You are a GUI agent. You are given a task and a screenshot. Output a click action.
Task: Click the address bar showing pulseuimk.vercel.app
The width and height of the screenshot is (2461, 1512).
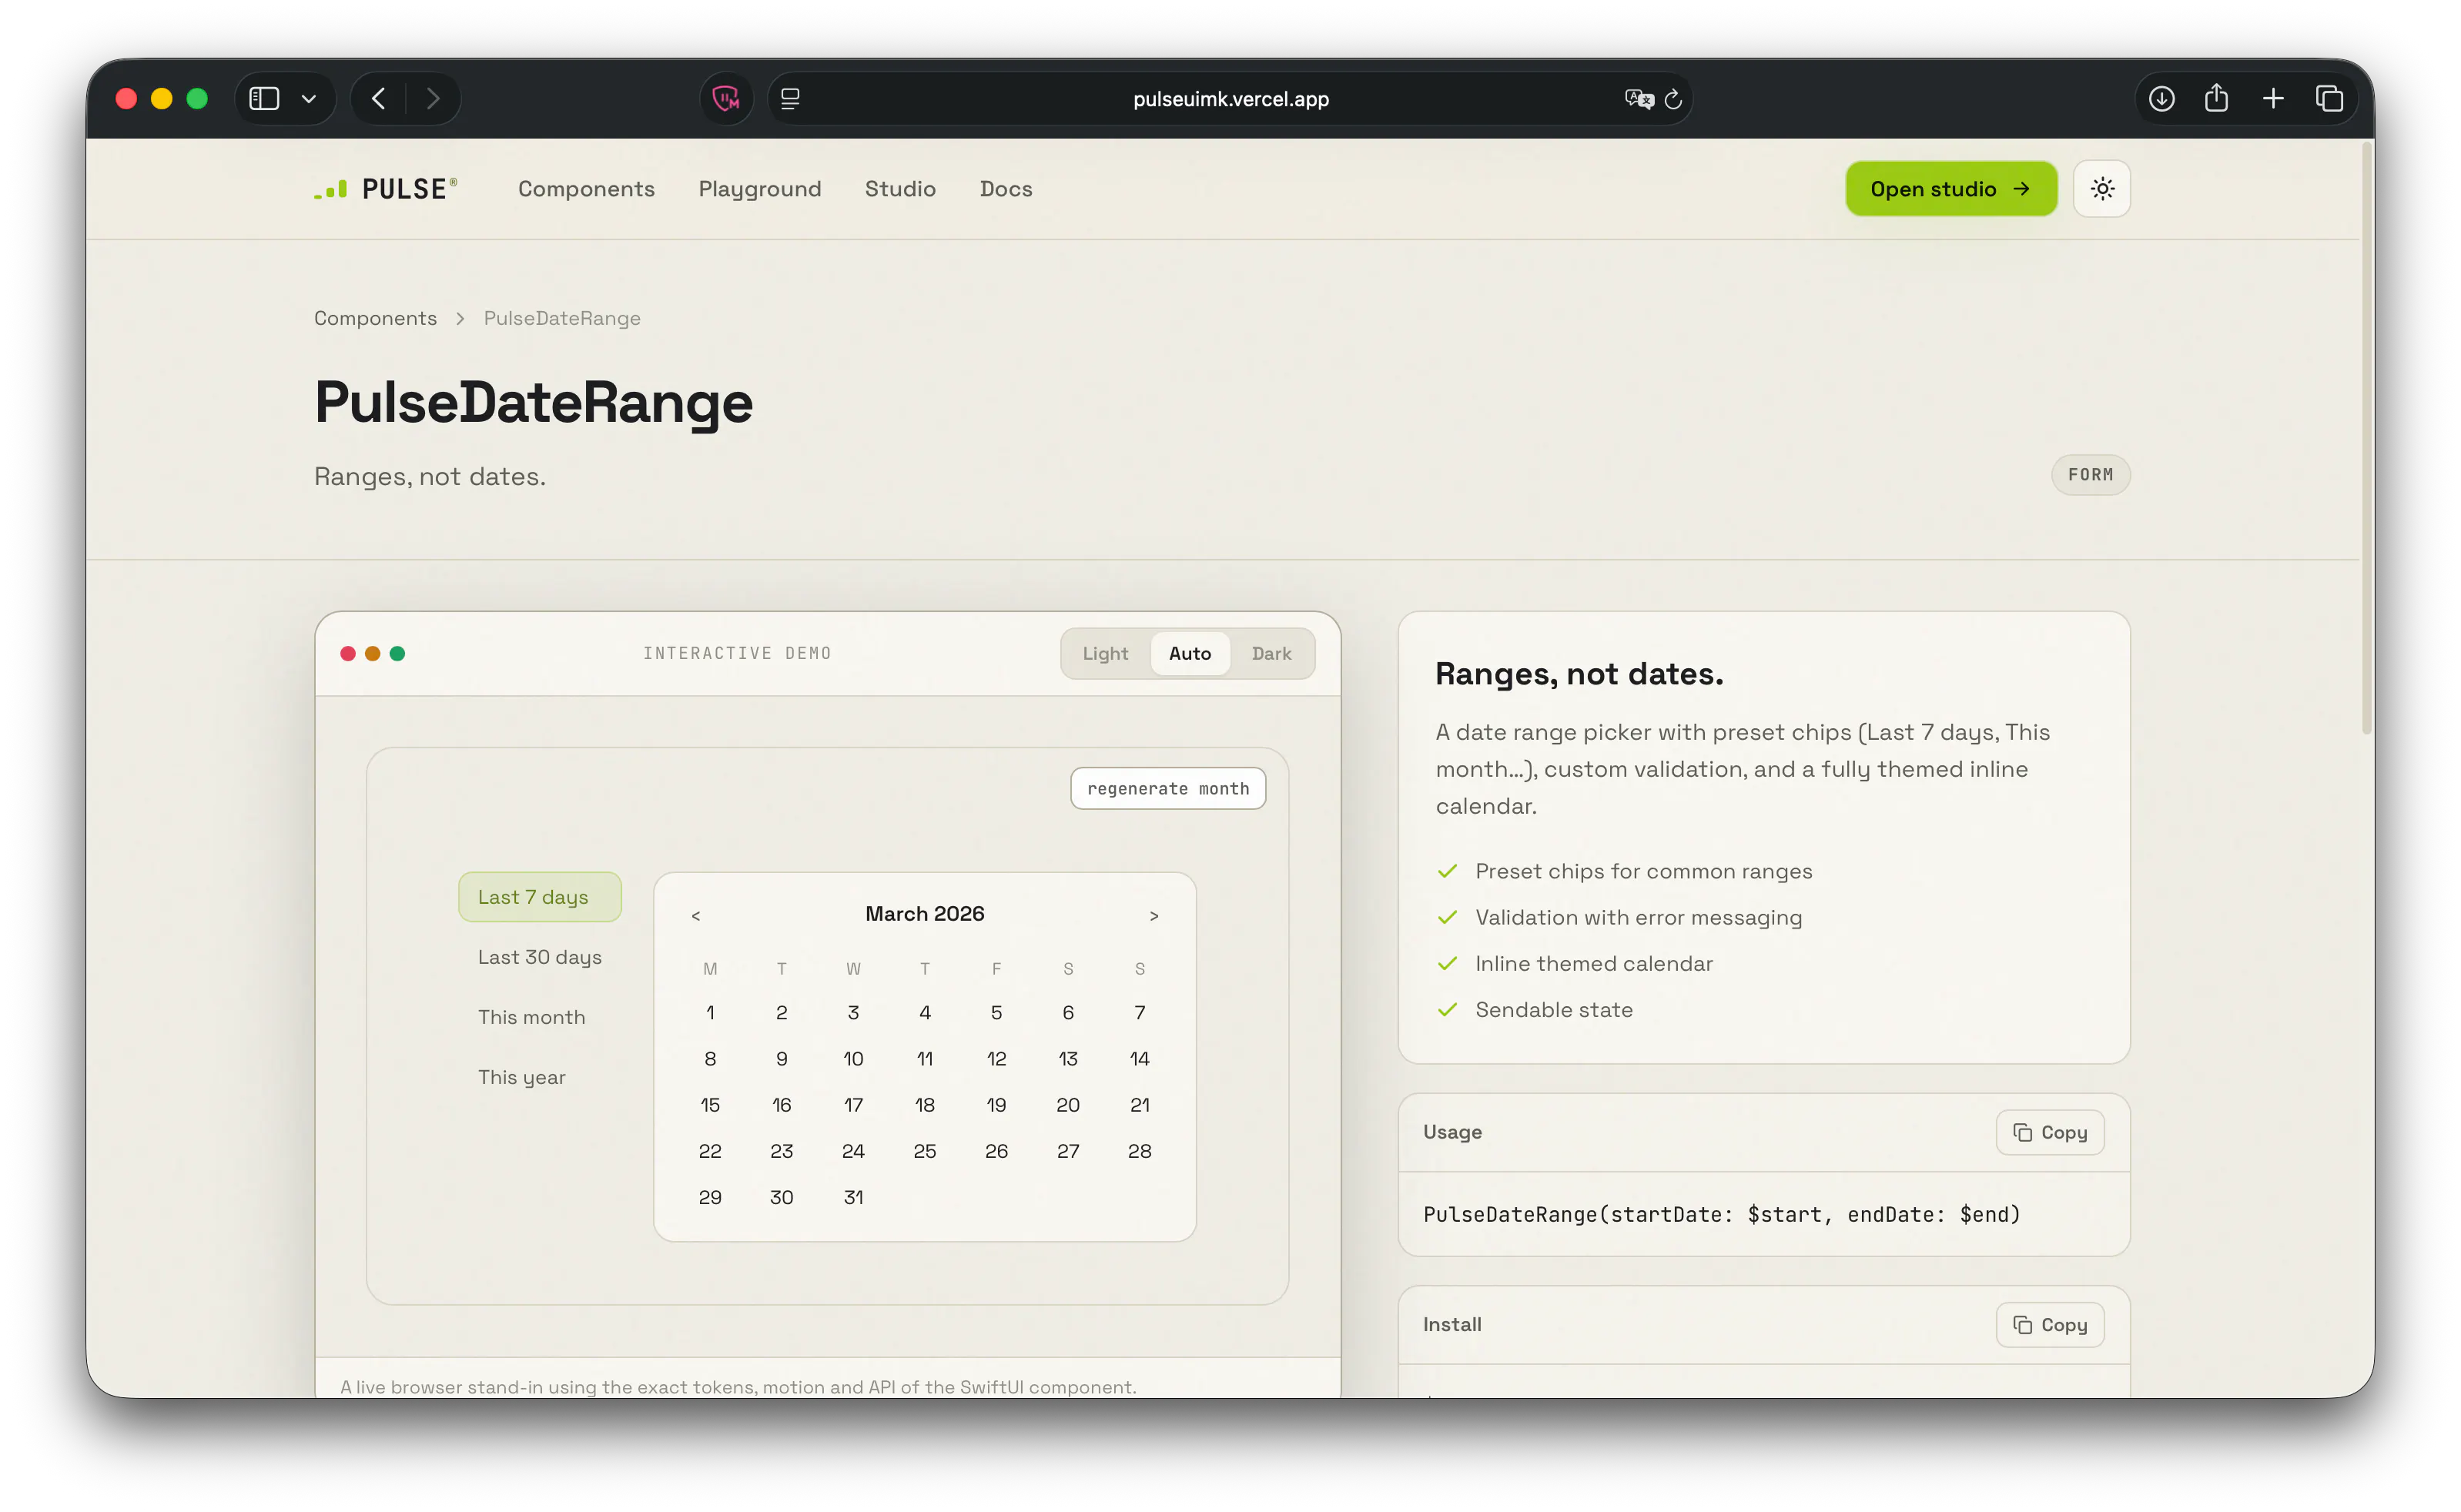pyautogui.click(x=1230, y=99)
